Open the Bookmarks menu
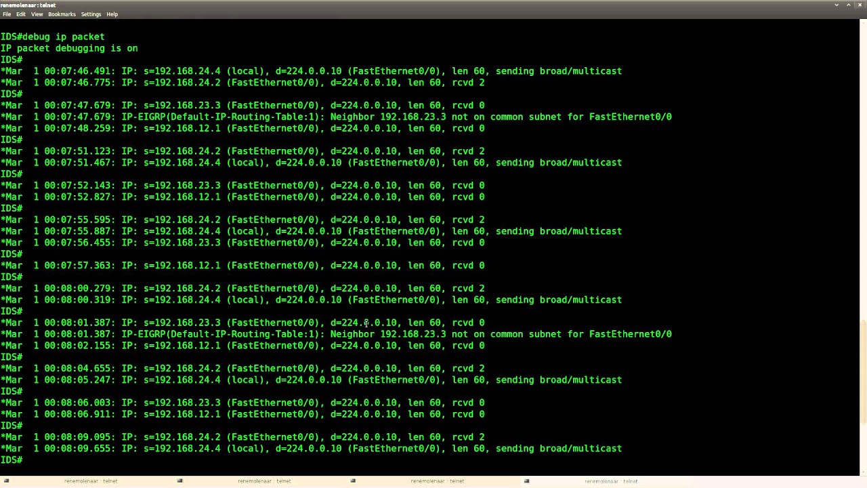Viewport: 867px width, 488px height. pos(62,14)
